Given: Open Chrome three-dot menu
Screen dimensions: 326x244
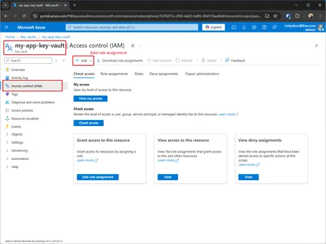Looking at the screenshot, I should click(320, 16).
